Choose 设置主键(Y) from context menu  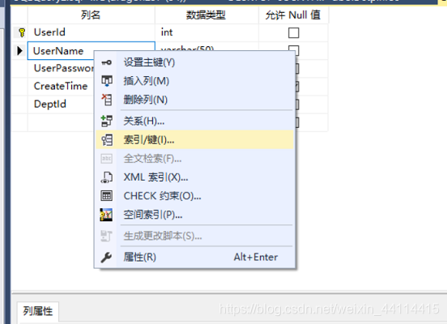[x=194, y=62]
